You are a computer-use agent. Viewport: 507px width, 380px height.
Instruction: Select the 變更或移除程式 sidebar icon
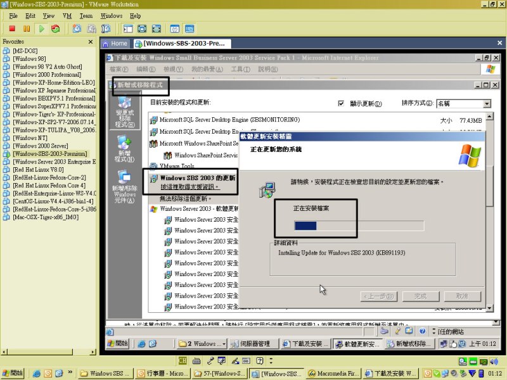coord(125,112)
